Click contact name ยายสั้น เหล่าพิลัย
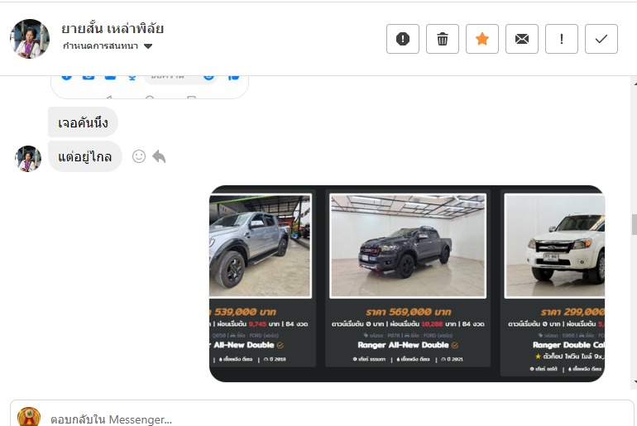 tap(113, 28)
